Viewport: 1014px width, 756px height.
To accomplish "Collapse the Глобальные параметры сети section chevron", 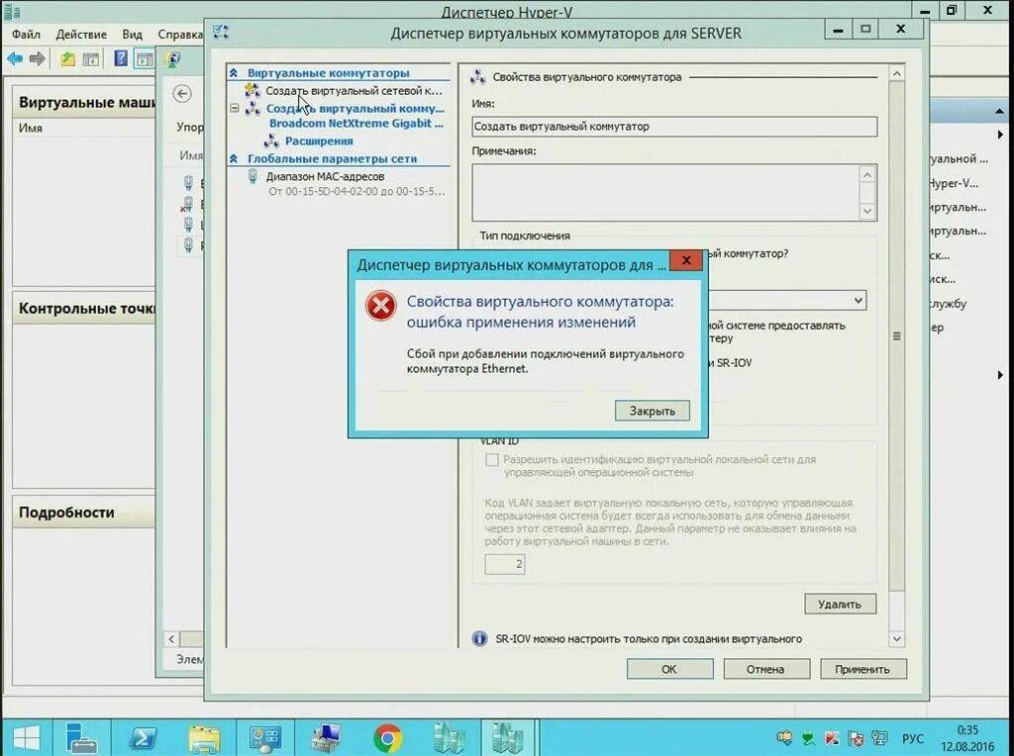I will point(234,158).
